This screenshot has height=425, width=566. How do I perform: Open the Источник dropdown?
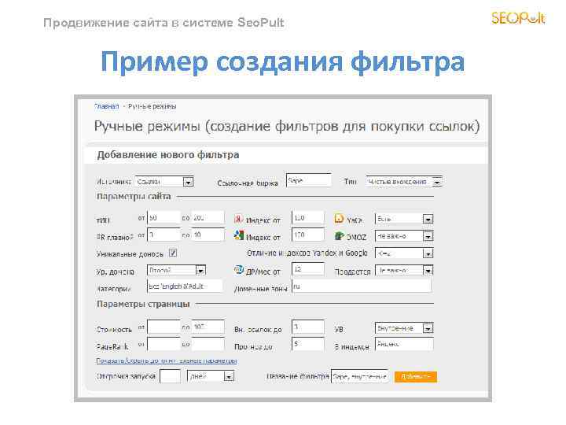(164, 182)
